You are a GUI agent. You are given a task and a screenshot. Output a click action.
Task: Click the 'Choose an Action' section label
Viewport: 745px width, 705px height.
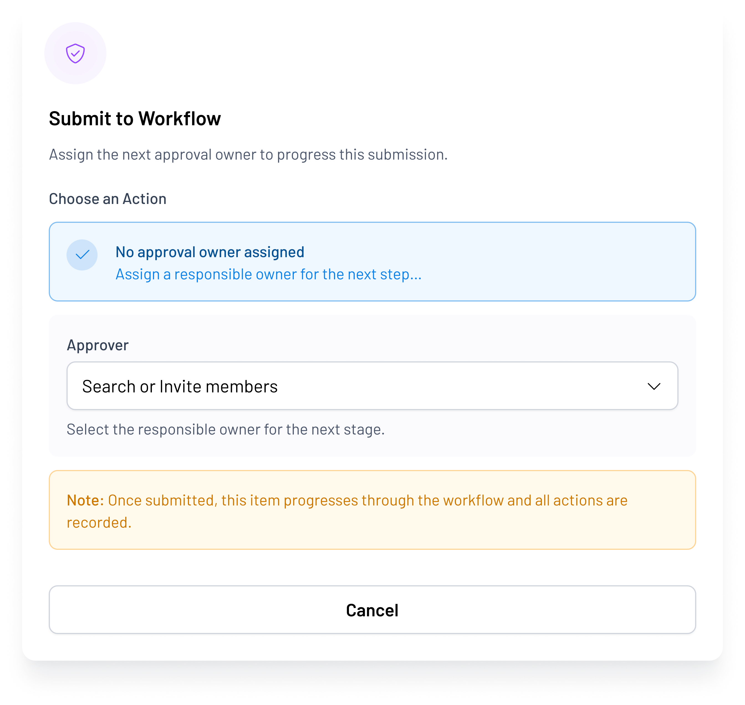[108, 198]
